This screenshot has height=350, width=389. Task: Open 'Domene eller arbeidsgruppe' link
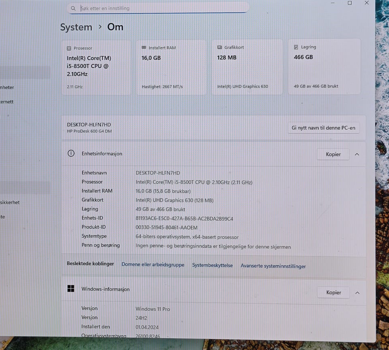[x=153, y=264]
